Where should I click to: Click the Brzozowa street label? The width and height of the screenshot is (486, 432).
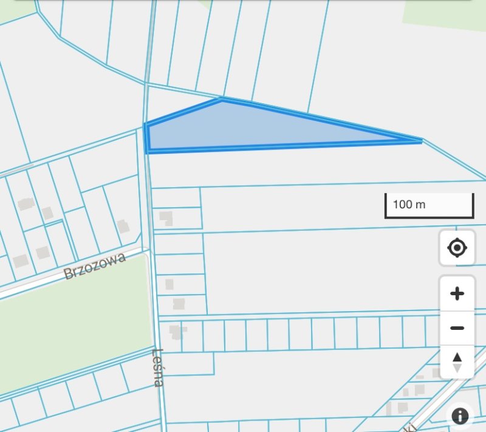[x=95, y=266]
